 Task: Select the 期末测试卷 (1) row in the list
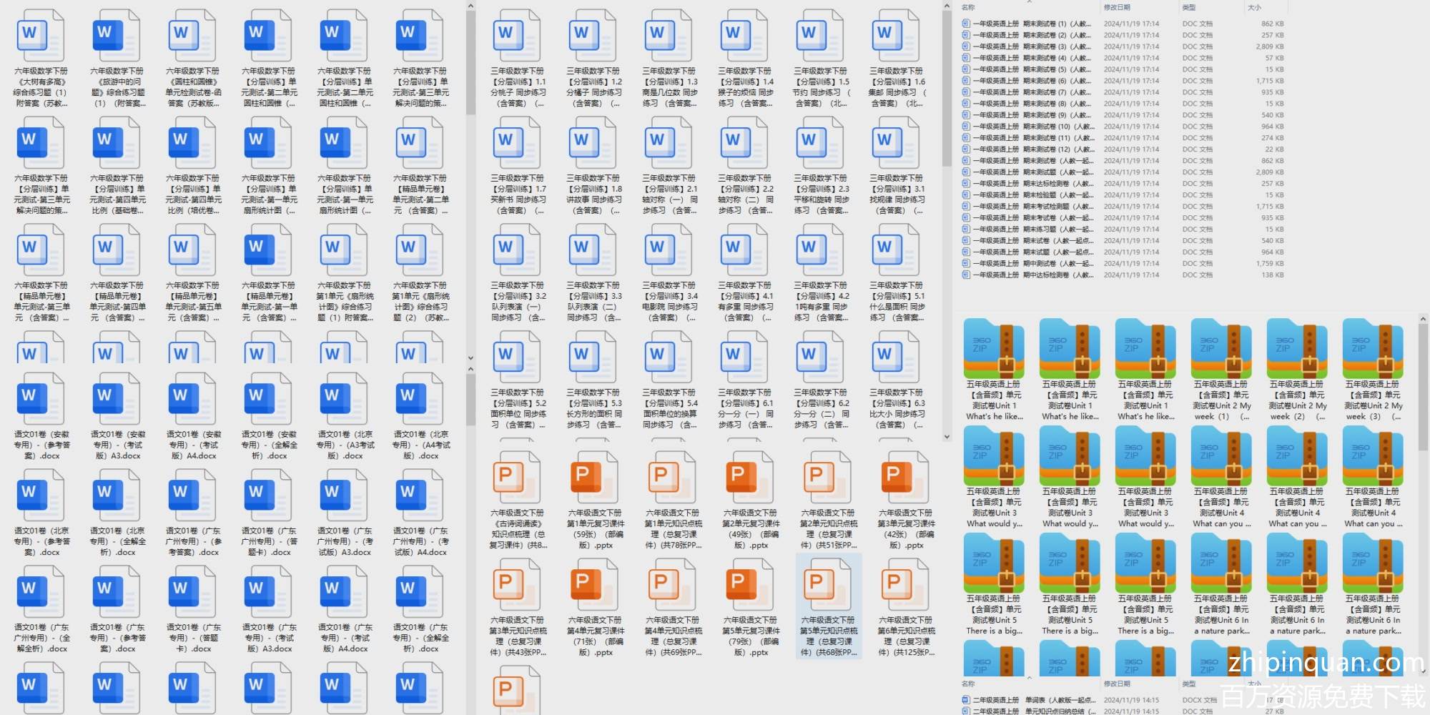(x=1123, y=24)
